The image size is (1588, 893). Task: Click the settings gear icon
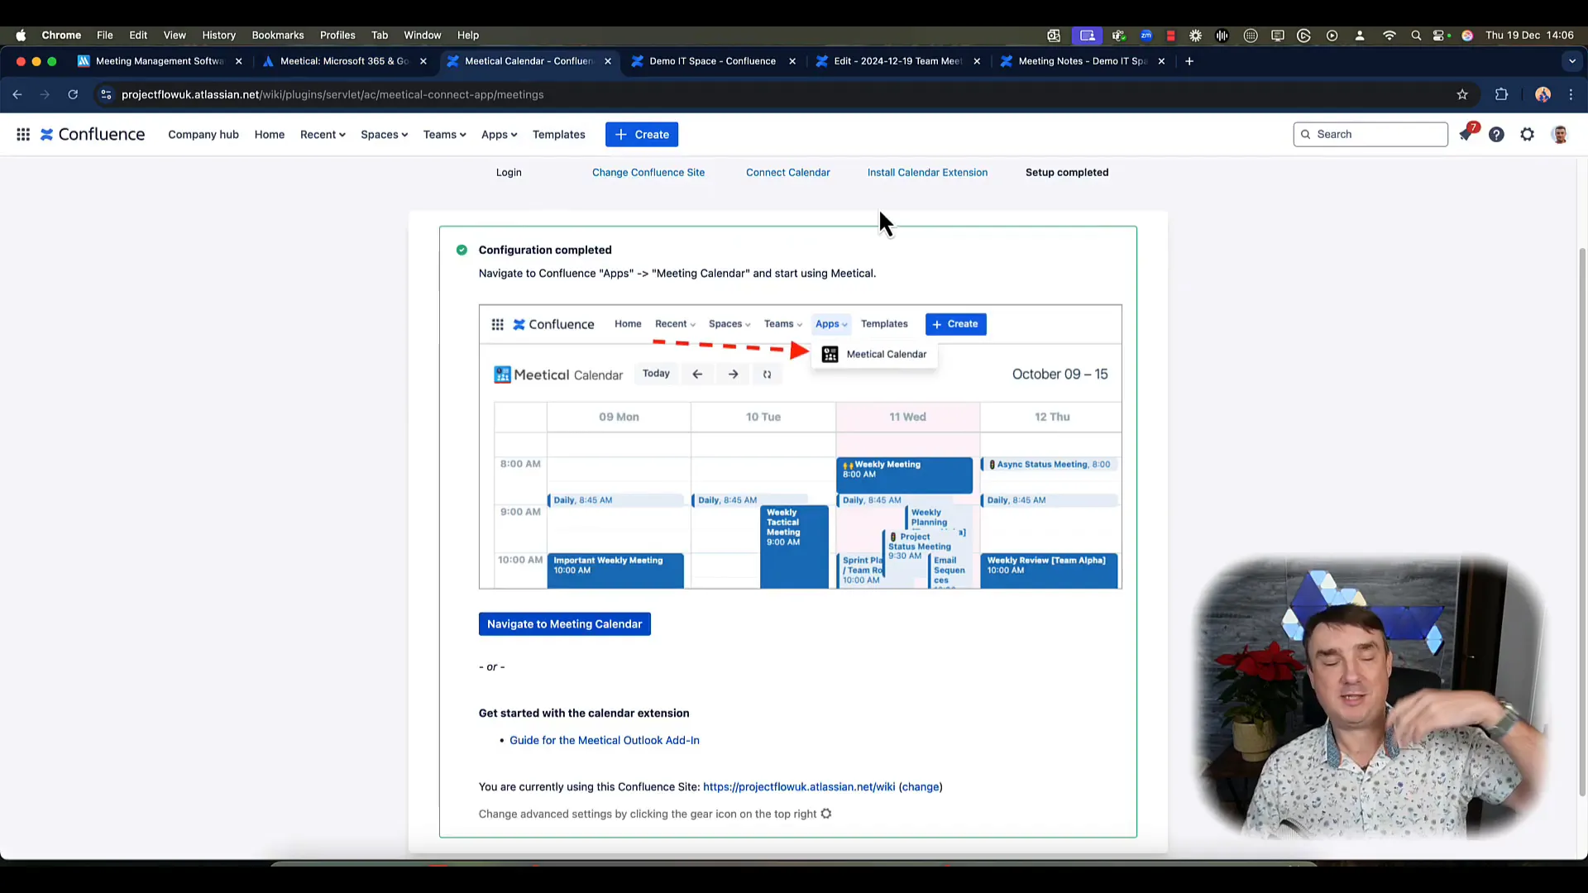point(1528,133)
